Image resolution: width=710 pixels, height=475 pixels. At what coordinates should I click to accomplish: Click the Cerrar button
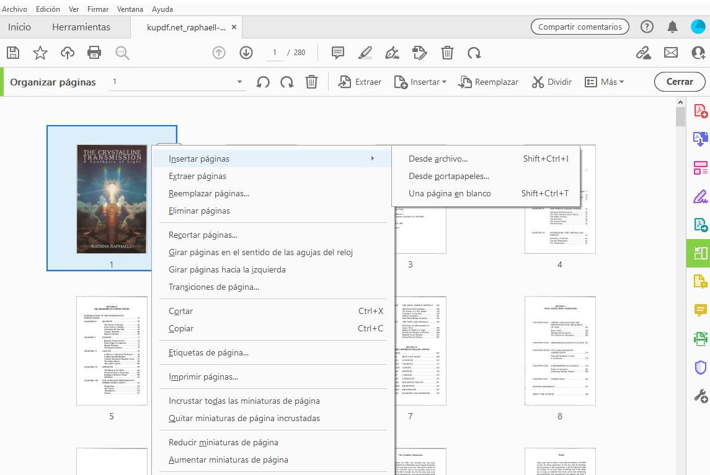[x=679, y=81]
